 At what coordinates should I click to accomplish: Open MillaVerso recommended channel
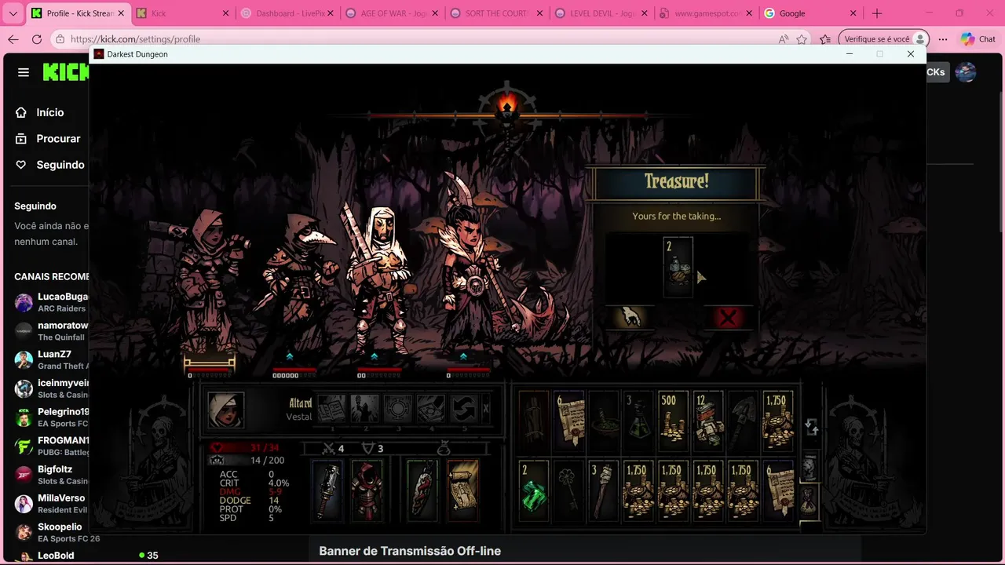point(51,504)
